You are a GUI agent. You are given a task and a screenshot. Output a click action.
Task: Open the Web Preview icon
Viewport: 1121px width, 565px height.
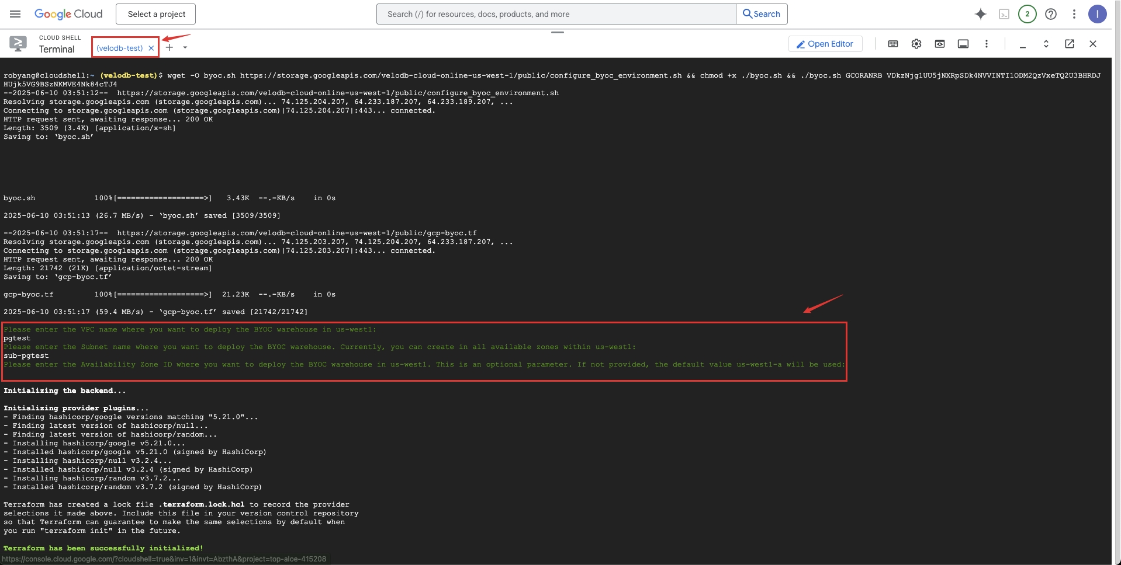pos(940,44)
